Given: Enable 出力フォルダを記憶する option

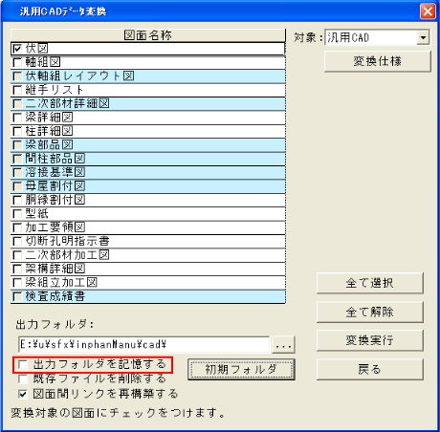Looking at the screenshot, I should [23, 364].
